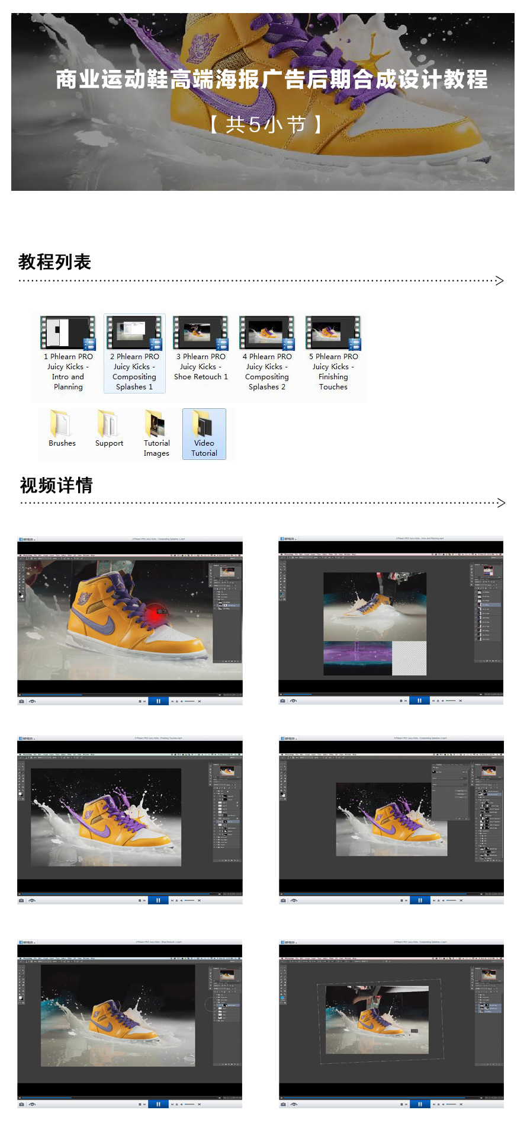Mute the speaker in the Finishing Touches player
Screen dimensions: 527x1126
(x=181, y=900)
